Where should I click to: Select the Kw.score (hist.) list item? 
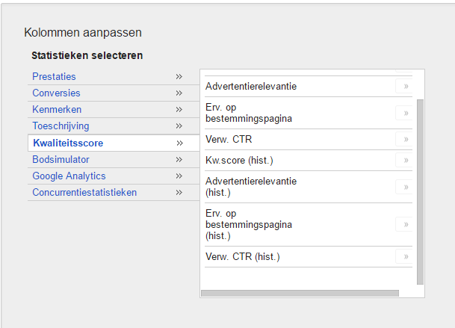click(x=239, y=160)
